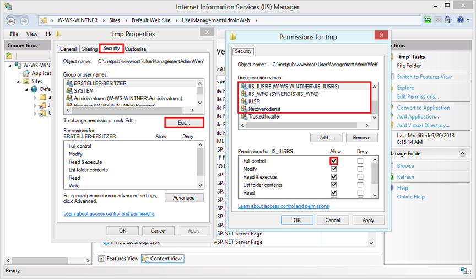476x279 pixels.
Task: Click the Help icon in Actions pane
Action: coord(392,188)
